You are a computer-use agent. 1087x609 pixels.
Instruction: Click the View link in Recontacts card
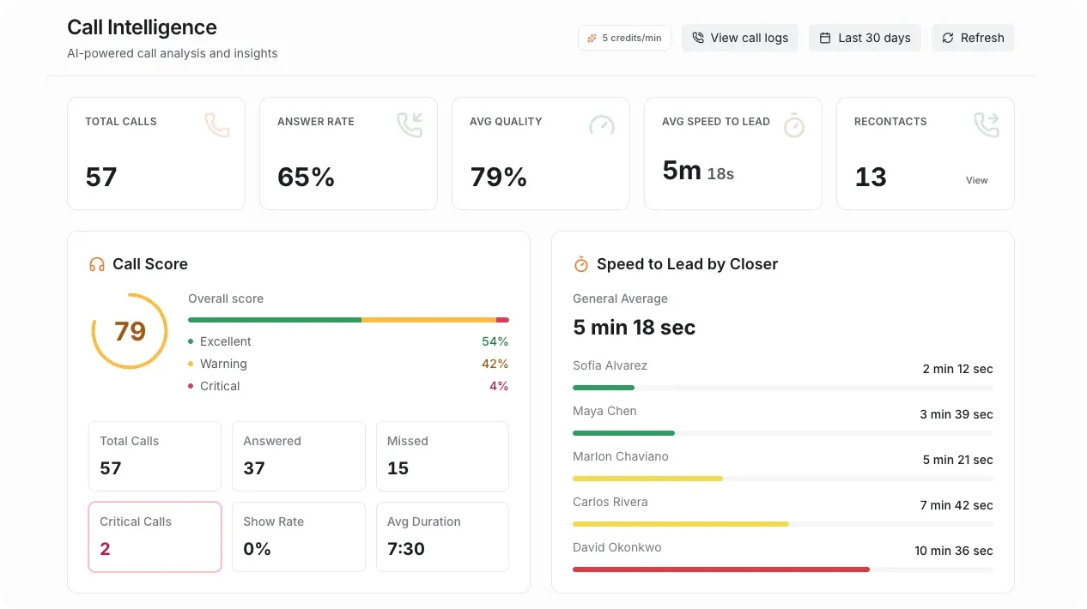(977, 180)
